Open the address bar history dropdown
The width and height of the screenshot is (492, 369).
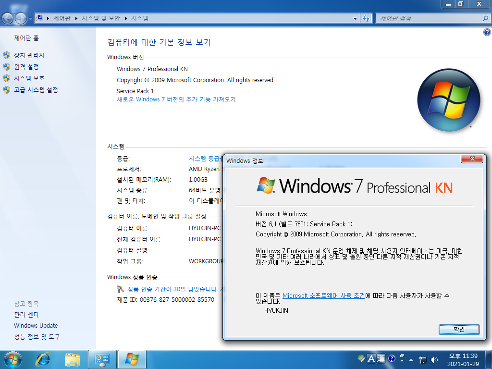355,19
